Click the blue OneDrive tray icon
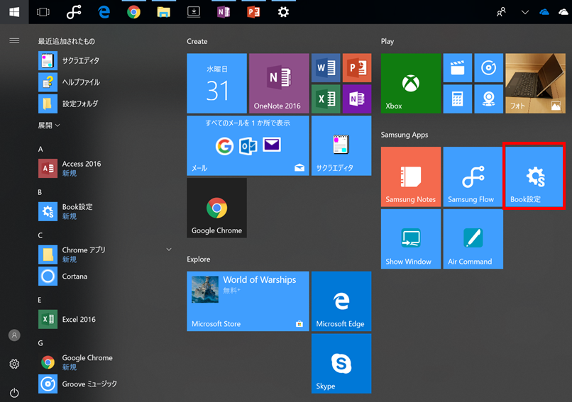 (544, 12)
